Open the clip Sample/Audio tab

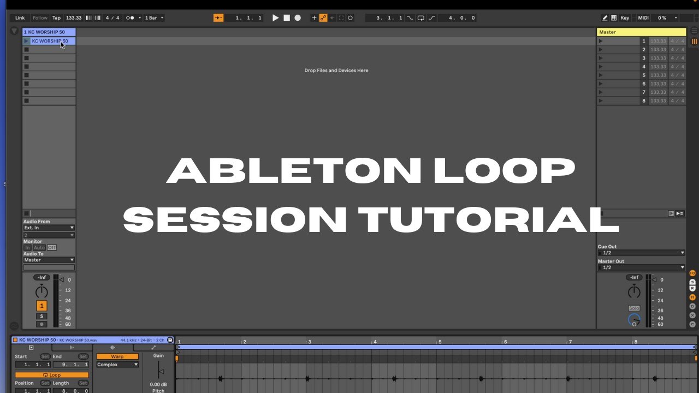point(113,348)
